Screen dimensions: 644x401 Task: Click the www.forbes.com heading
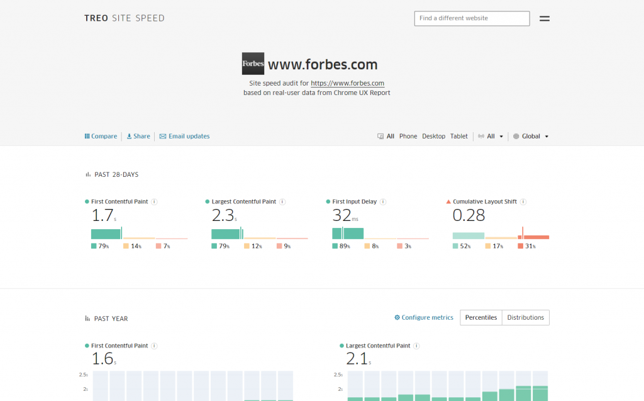pos(323,65)
